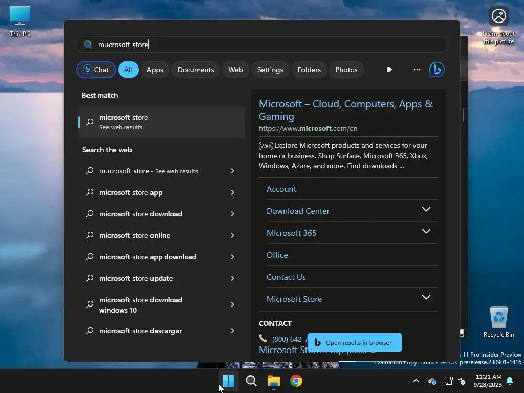Filter results by Photos
This screenshot has width=524, height=393.
346,70
